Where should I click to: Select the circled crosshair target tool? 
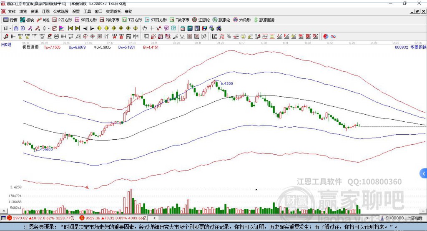click(x=85, y=36)
